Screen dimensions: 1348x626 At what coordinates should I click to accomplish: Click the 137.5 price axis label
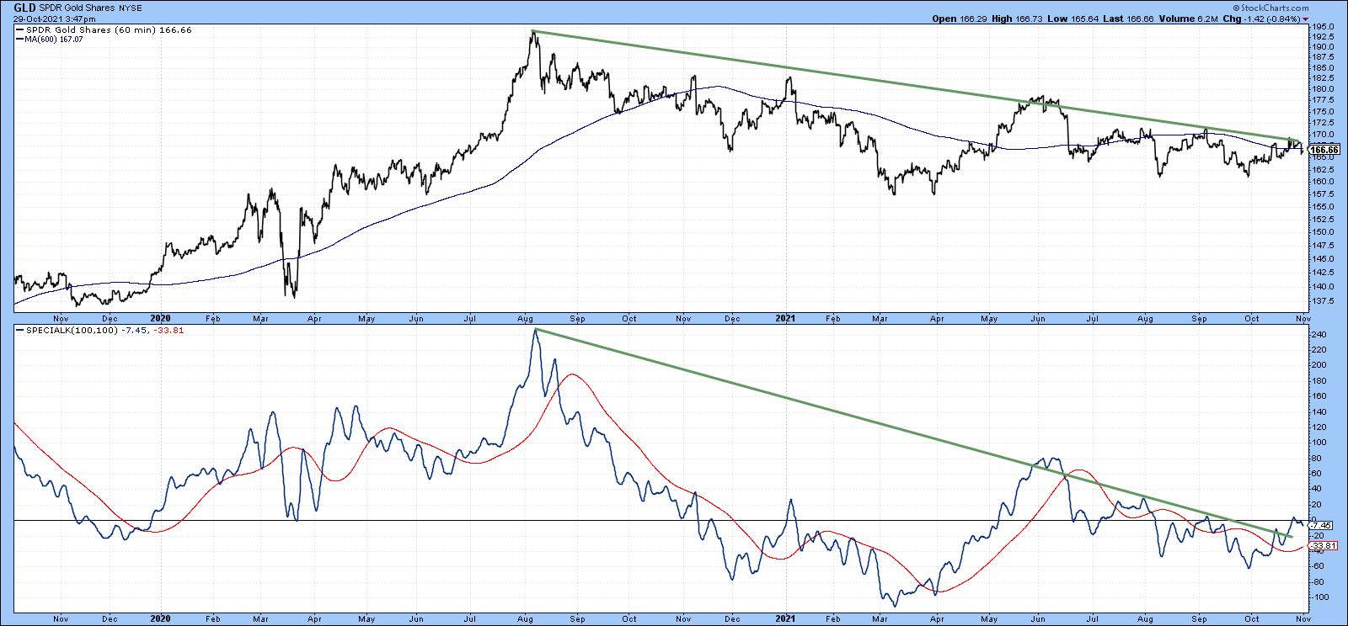coord(1324,300)
